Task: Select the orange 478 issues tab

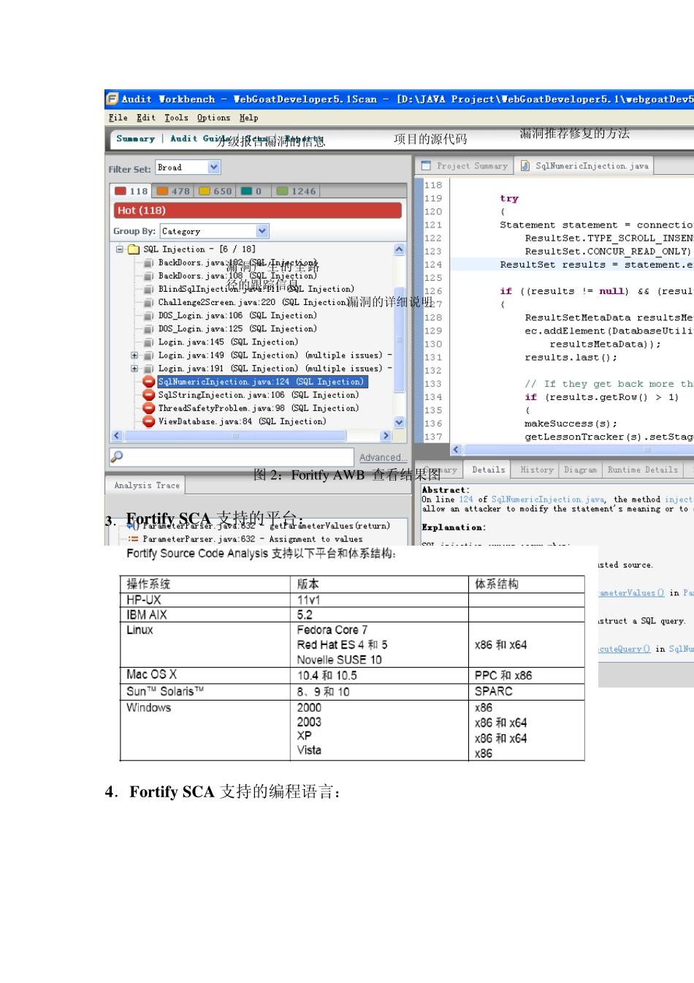Action: click(x=173, y=191)
